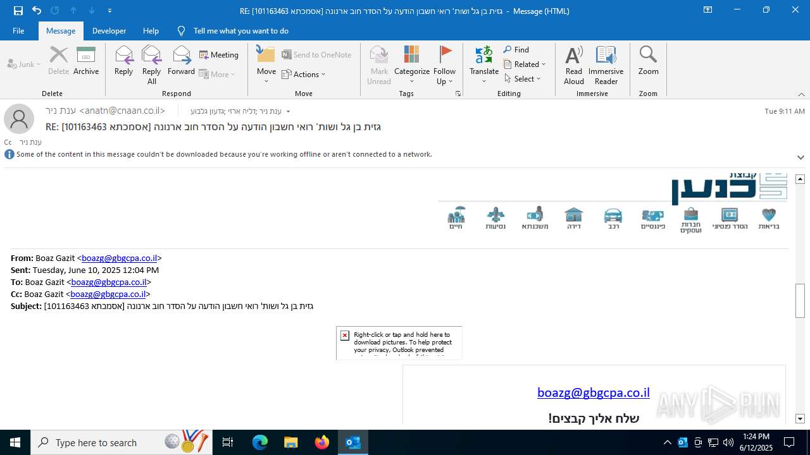The width and height of the screenshot is (810, 455).
Task: Open the Categorize color menu
Action: 412,65
